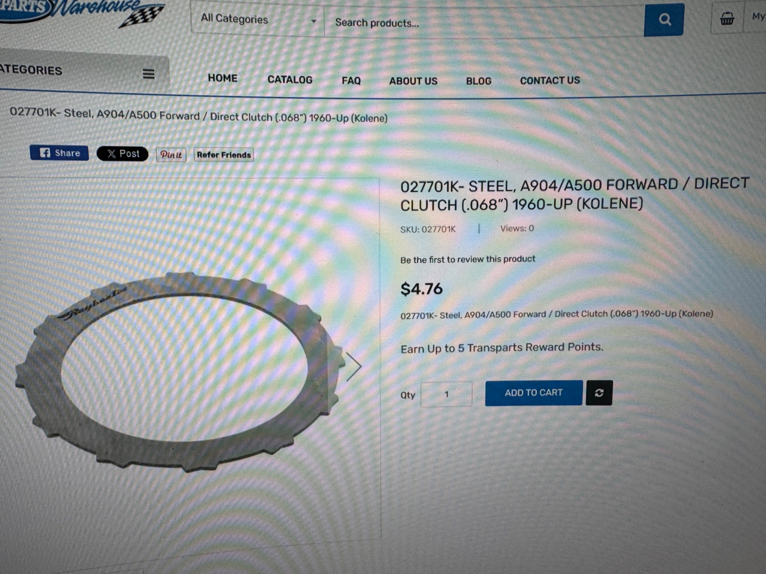
Task: Click the Refer Friends button
Action: point(224,155)
